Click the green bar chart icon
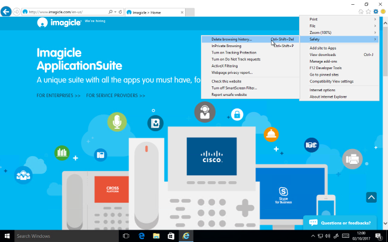The width and height of the screenshot is (388, 242). coord(62,153)
